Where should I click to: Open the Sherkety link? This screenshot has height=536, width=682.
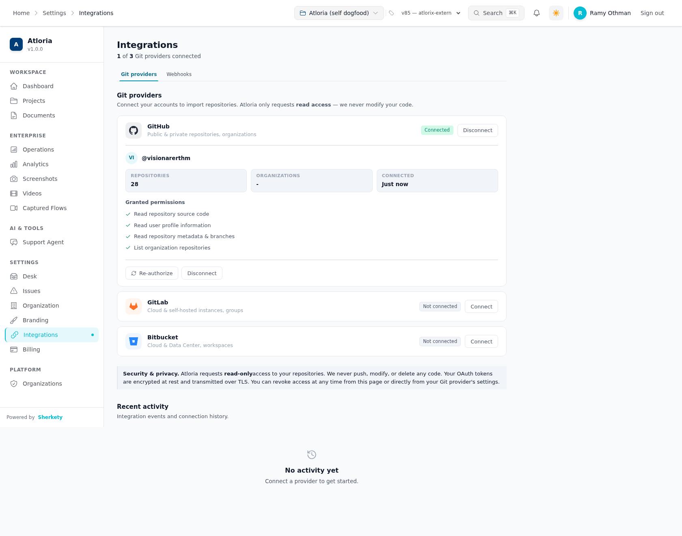tap(50, 417)
